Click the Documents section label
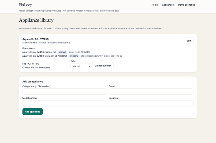This screenshot has height=143, width=216. (x=28, y=48)
